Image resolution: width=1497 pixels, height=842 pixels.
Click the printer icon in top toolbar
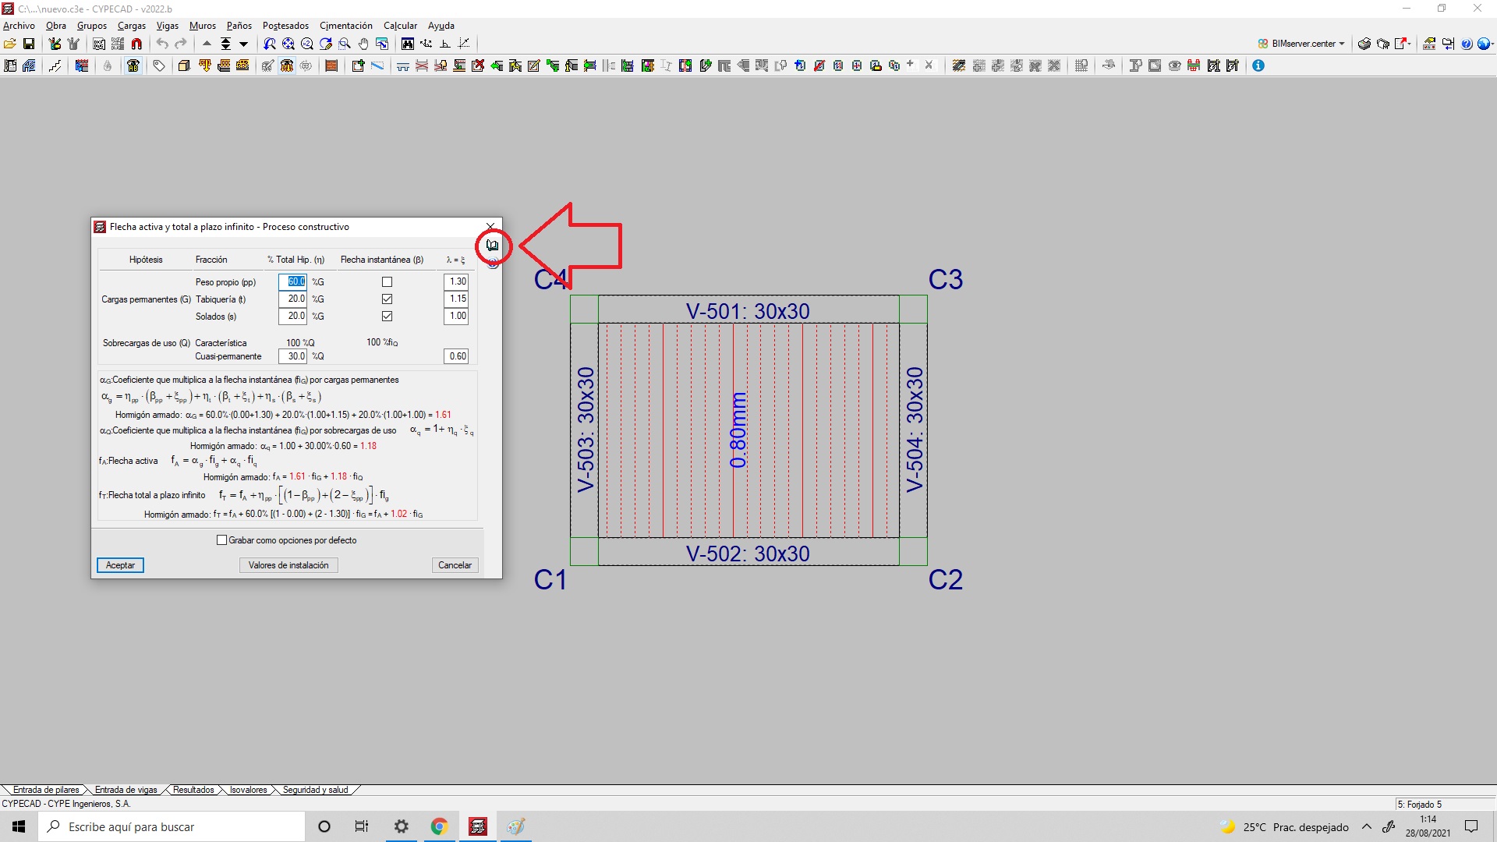[1364, 44]
